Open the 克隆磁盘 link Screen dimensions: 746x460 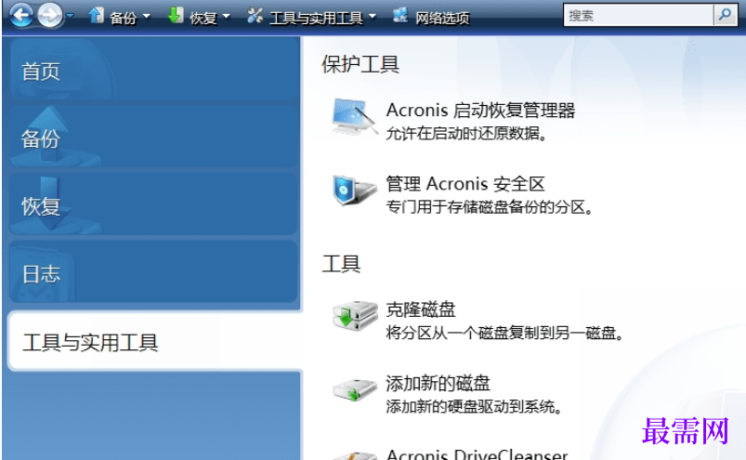421,309
